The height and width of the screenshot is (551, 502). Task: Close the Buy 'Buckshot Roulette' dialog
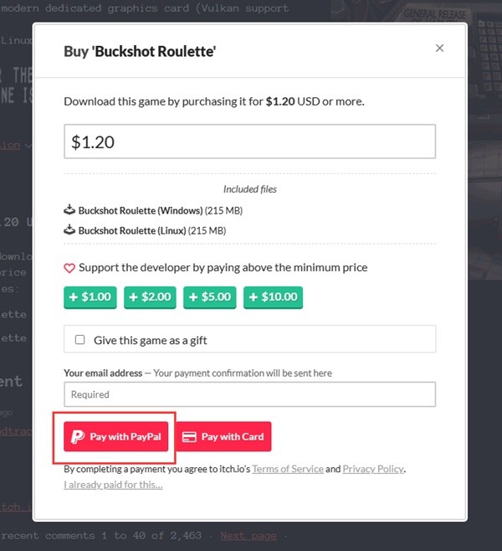(439, 49)
